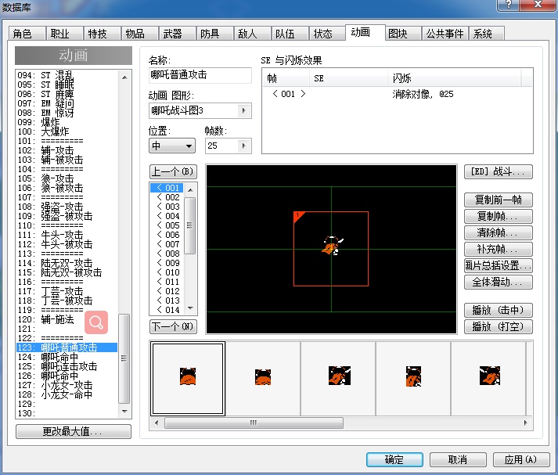Click the 复制帧... button
This screenshot has height=475, width=558.
pos(499,216)
